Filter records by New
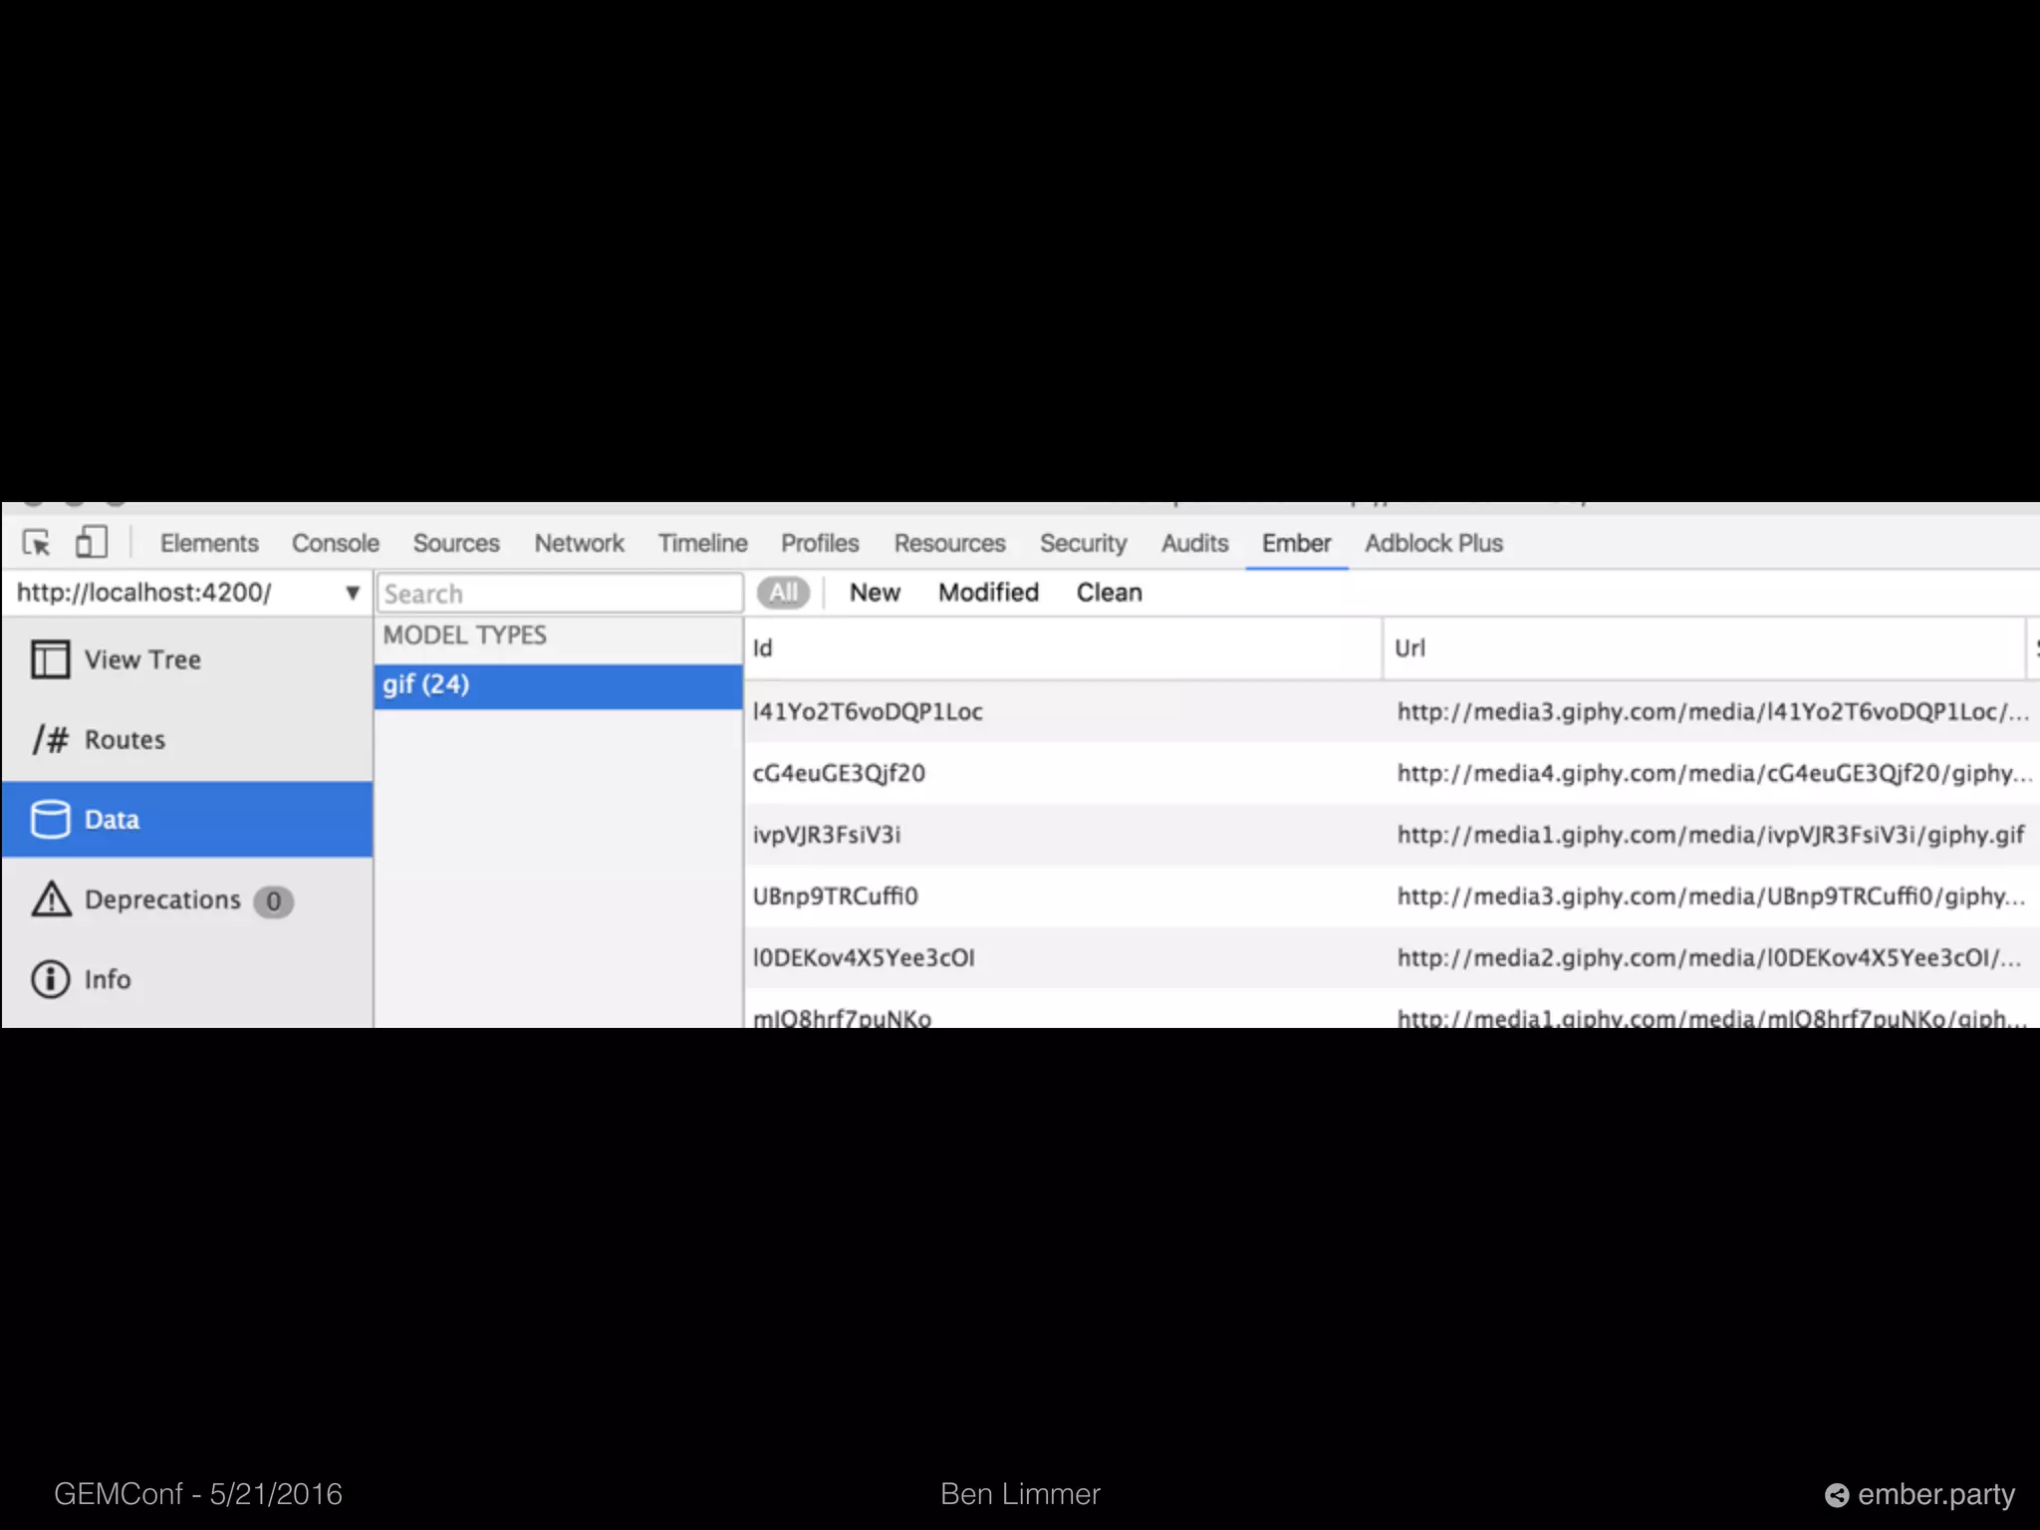This screenshot has height=1530, width=2040. pos(875,593)
